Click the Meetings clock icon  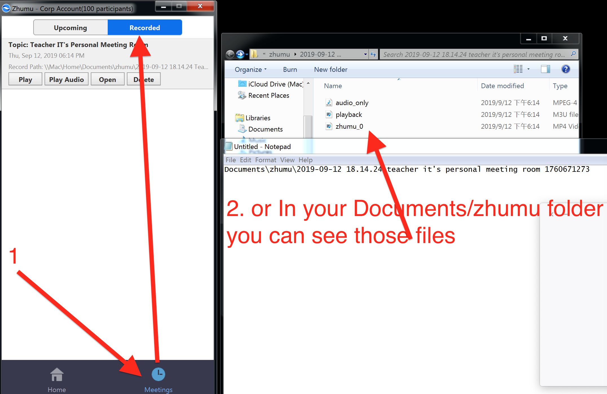click(x=158, y=374)
